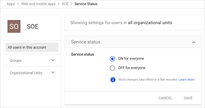Select All users in this account
This screenshot has height=108, width=205.
tap(27, 47)
